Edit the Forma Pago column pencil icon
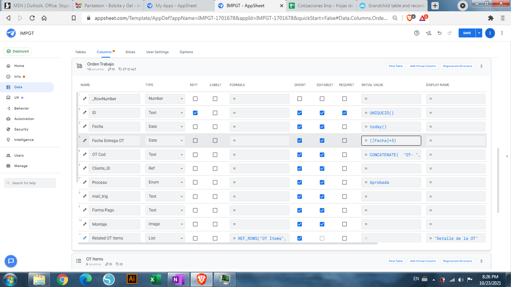511x287 pixels. pyautogui.click(x=85, y=210)
